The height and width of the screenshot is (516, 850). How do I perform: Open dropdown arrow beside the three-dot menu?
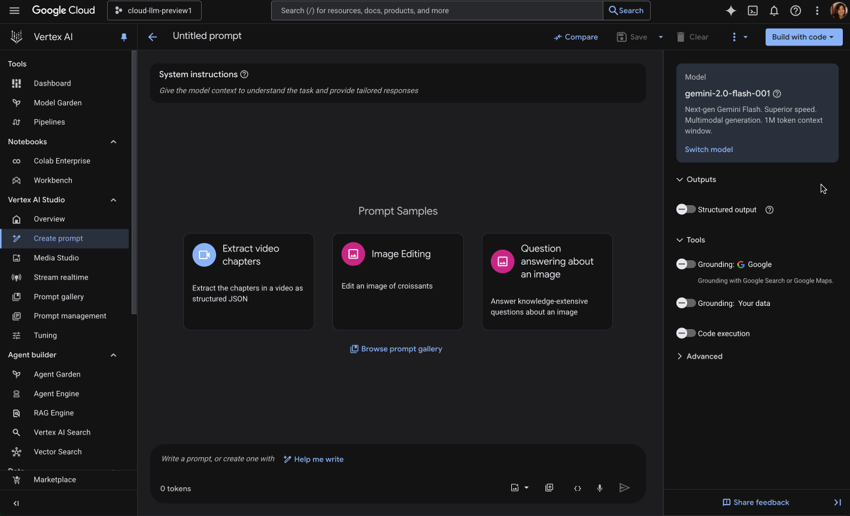pos(745,37)
